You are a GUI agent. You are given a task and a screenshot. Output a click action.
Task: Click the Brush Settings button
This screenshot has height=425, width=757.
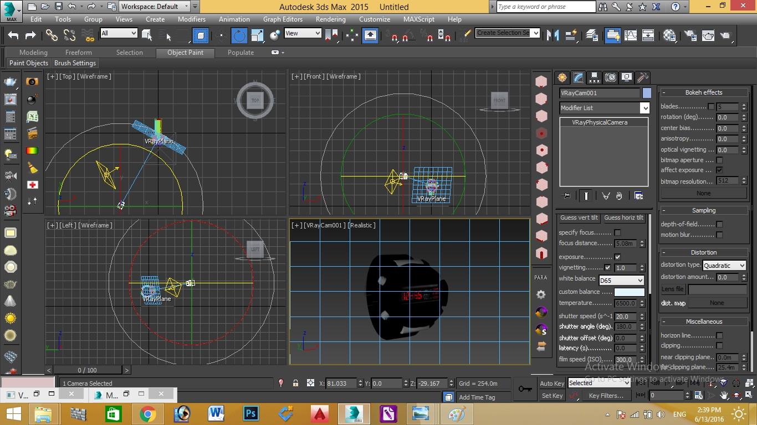[75, 63]
